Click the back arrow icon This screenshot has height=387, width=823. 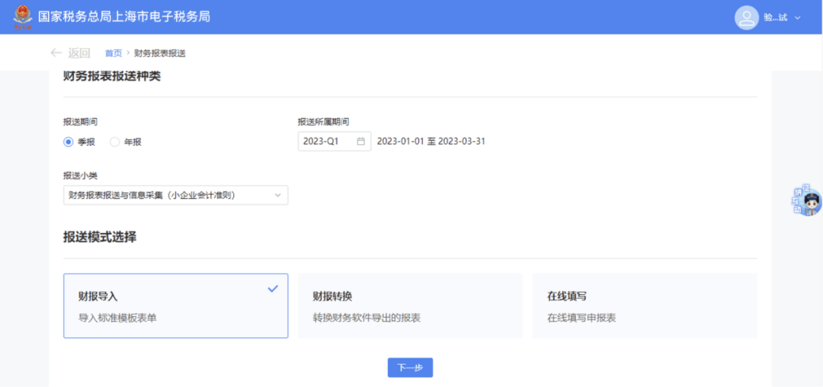pos(56,53)
